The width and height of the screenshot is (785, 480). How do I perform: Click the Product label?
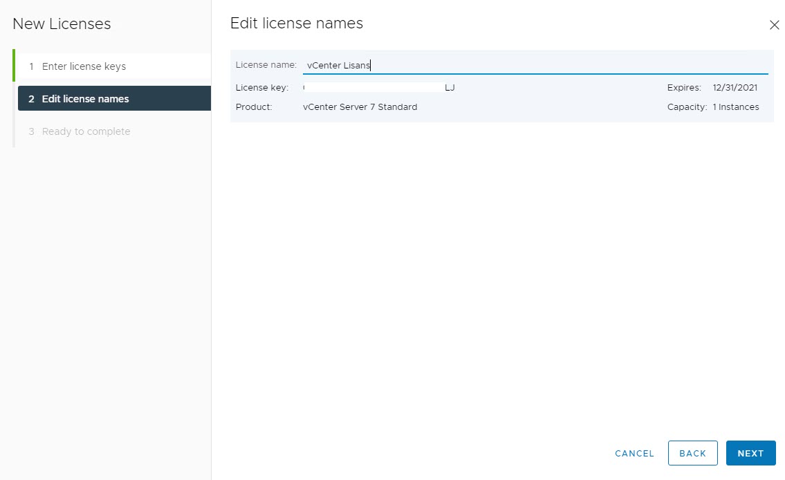coord(254,107)
